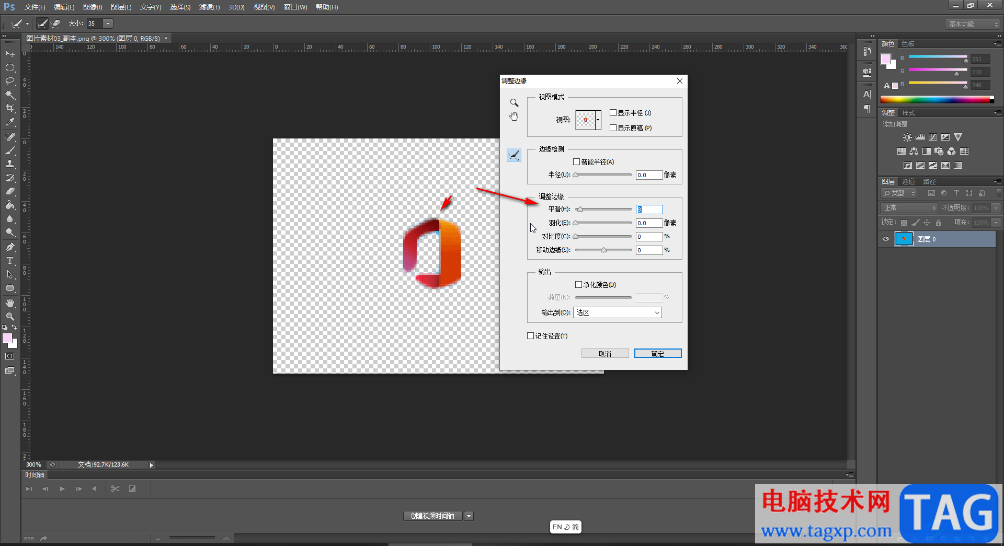Click the 取消 button
1004x546 pixels.
pyautogui.click(x=605, y=354)
